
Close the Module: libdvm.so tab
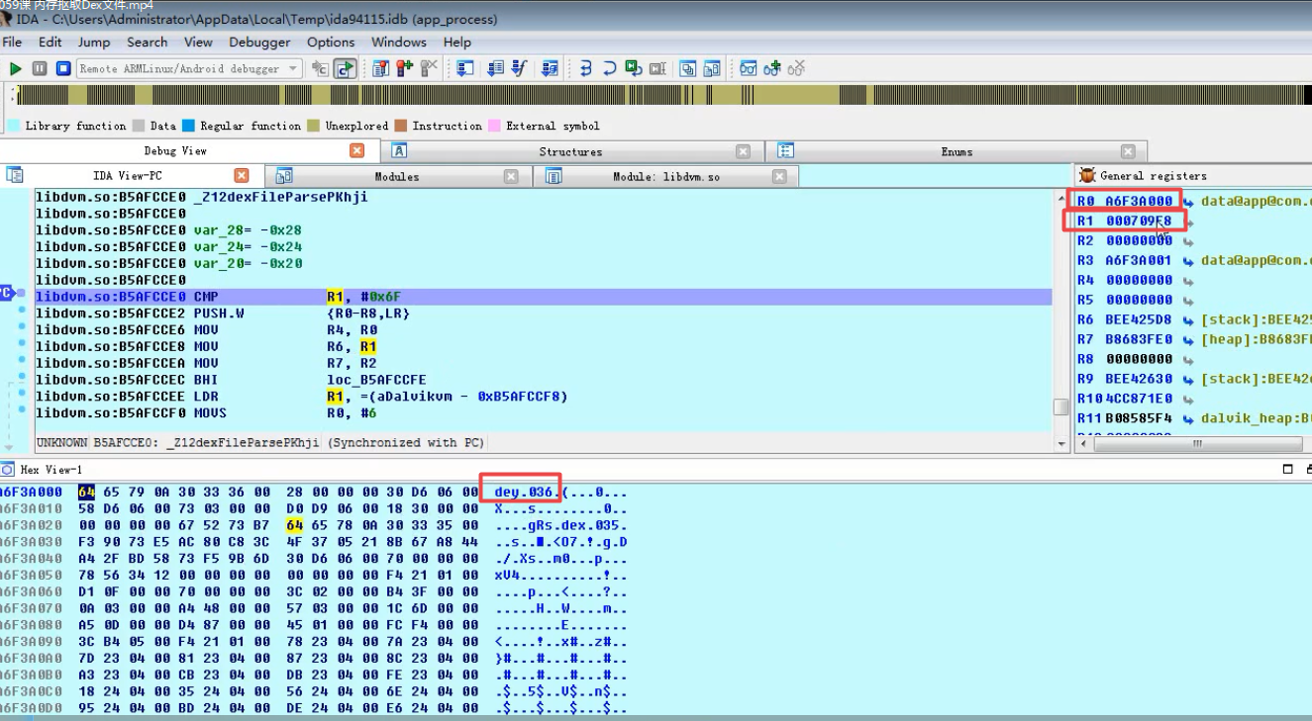pos(779,176)
